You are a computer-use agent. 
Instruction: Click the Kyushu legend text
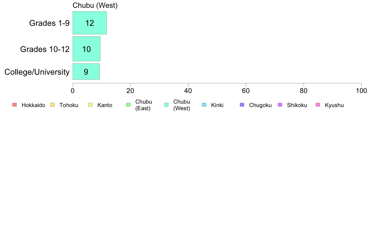(334, 105)
